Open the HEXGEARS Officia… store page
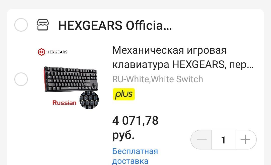The image size is (271, 165). coord(115,25)
